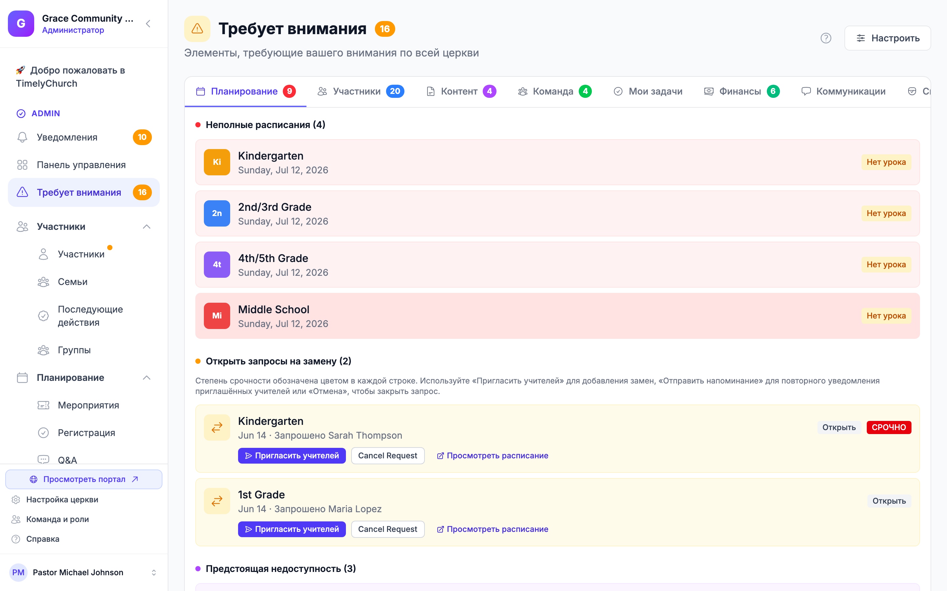Click Пригласить учителей for Kindergarten
947x591 pixels.
point(292,455)
